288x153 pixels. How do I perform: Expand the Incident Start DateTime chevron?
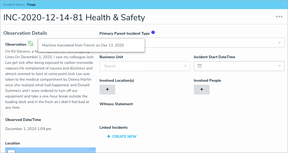tap(280, 66)
